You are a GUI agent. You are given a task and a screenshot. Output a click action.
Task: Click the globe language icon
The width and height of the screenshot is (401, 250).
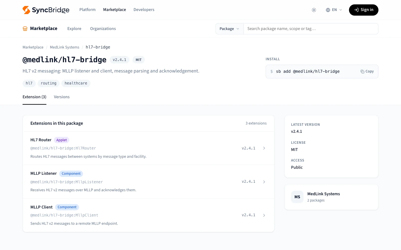point(328,10)
